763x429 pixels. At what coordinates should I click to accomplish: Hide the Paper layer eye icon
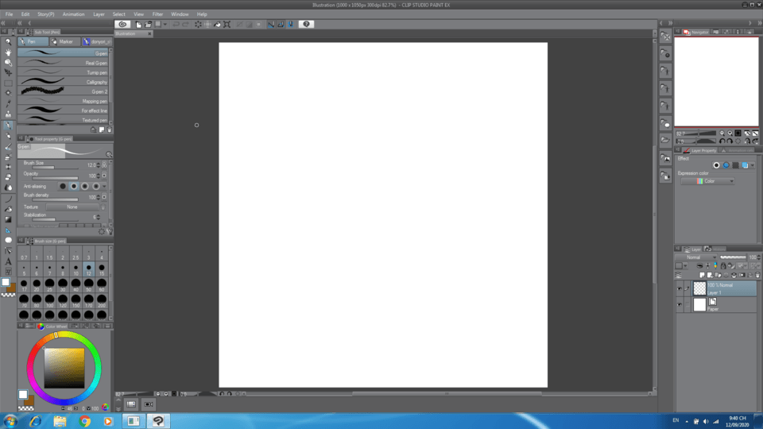[x=680, y=304]
